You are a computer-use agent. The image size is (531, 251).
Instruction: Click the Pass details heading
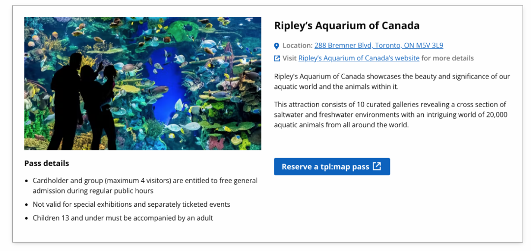point(47,164)
